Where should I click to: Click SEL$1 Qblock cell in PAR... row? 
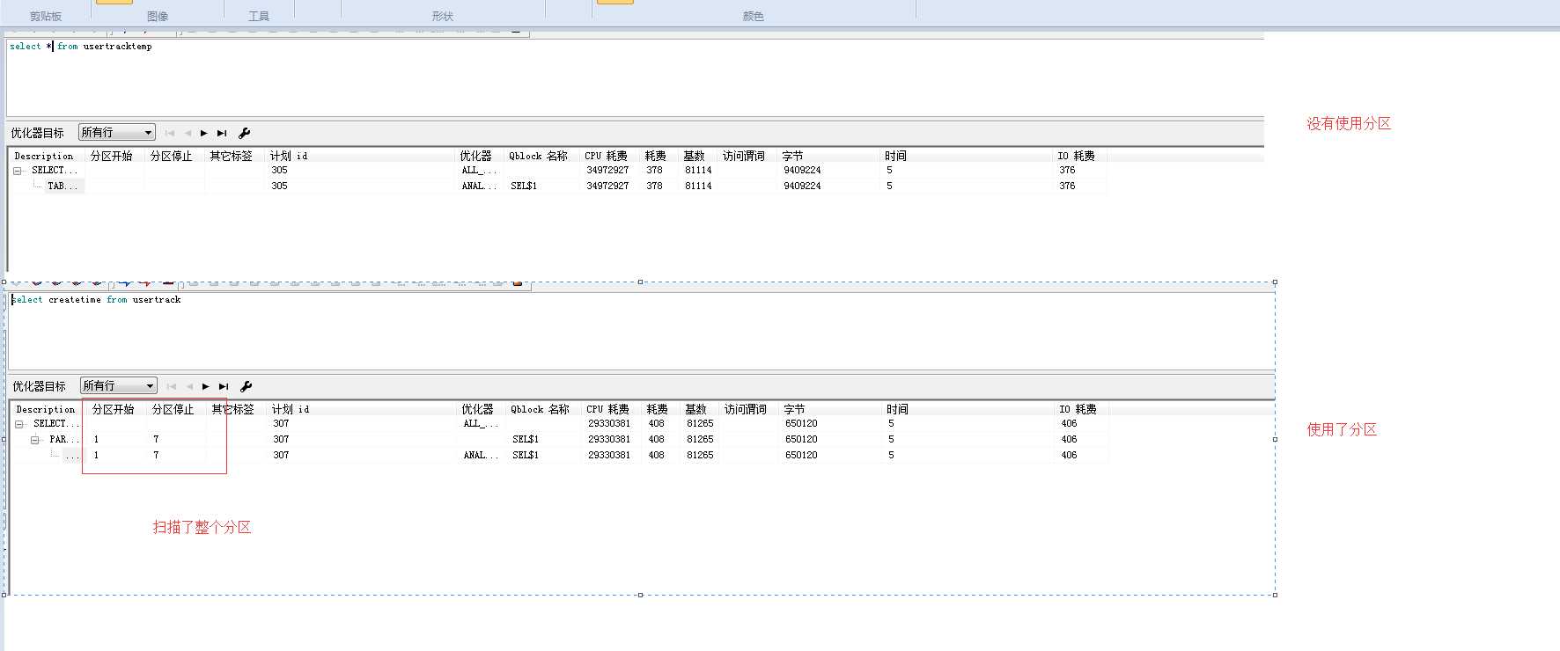526,440
